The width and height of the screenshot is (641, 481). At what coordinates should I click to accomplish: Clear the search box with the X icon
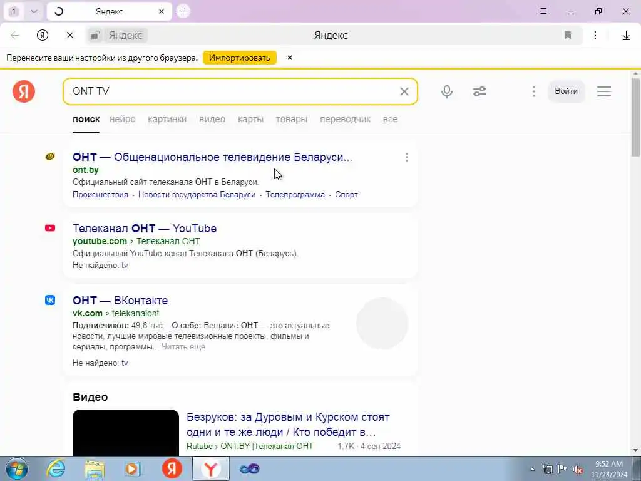(x=404, y=91)
